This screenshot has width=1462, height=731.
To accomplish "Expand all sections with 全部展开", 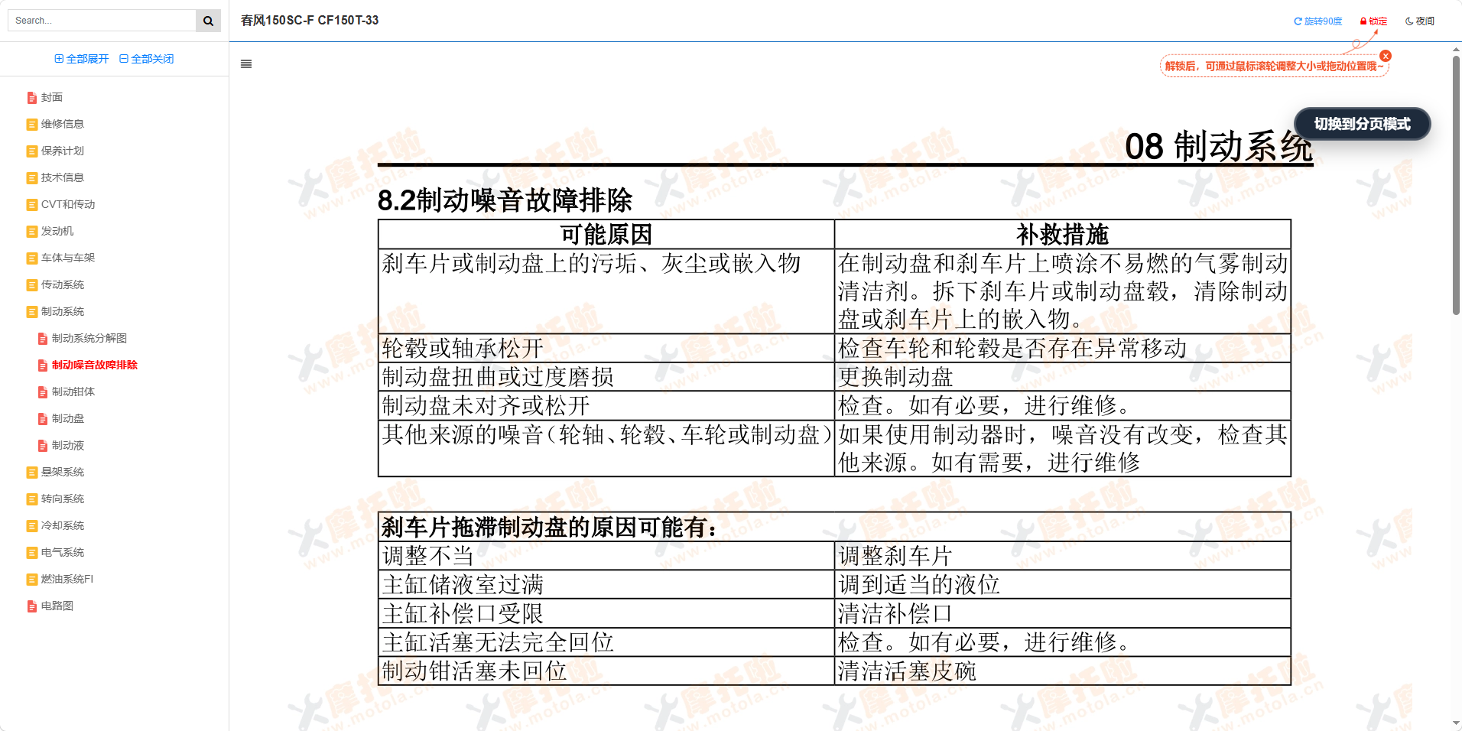I will pos(82,58).
